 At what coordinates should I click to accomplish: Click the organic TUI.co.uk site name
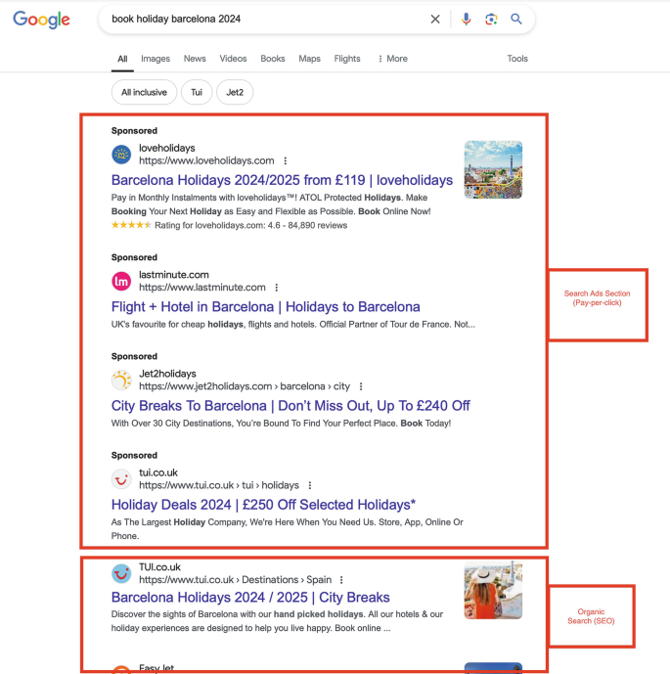coord(159,567)
